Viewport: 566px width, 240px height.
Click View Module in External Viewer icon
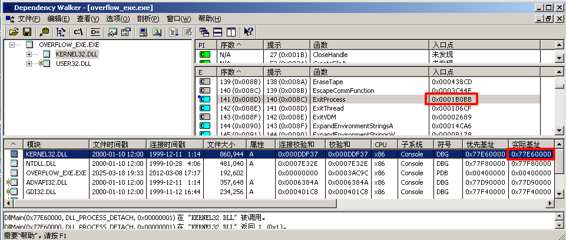tap(112, 32)
